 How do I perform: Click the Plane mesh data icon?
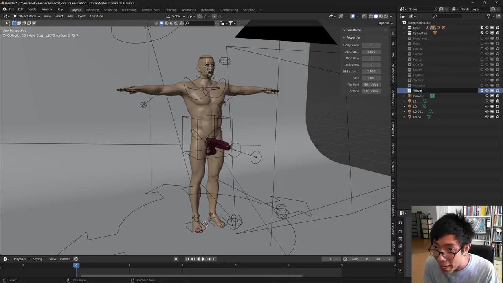click(429, 117)
